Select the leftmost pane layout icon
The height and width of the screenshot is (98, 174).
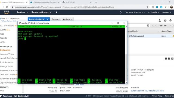pyautogui.click(x=166, y=59)
